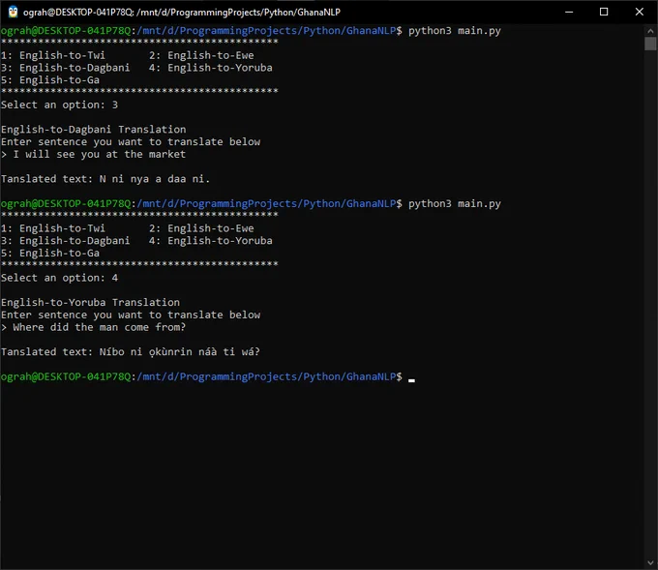Close the terminal window
Screen dimensions: 658x570
click(639, 12)
